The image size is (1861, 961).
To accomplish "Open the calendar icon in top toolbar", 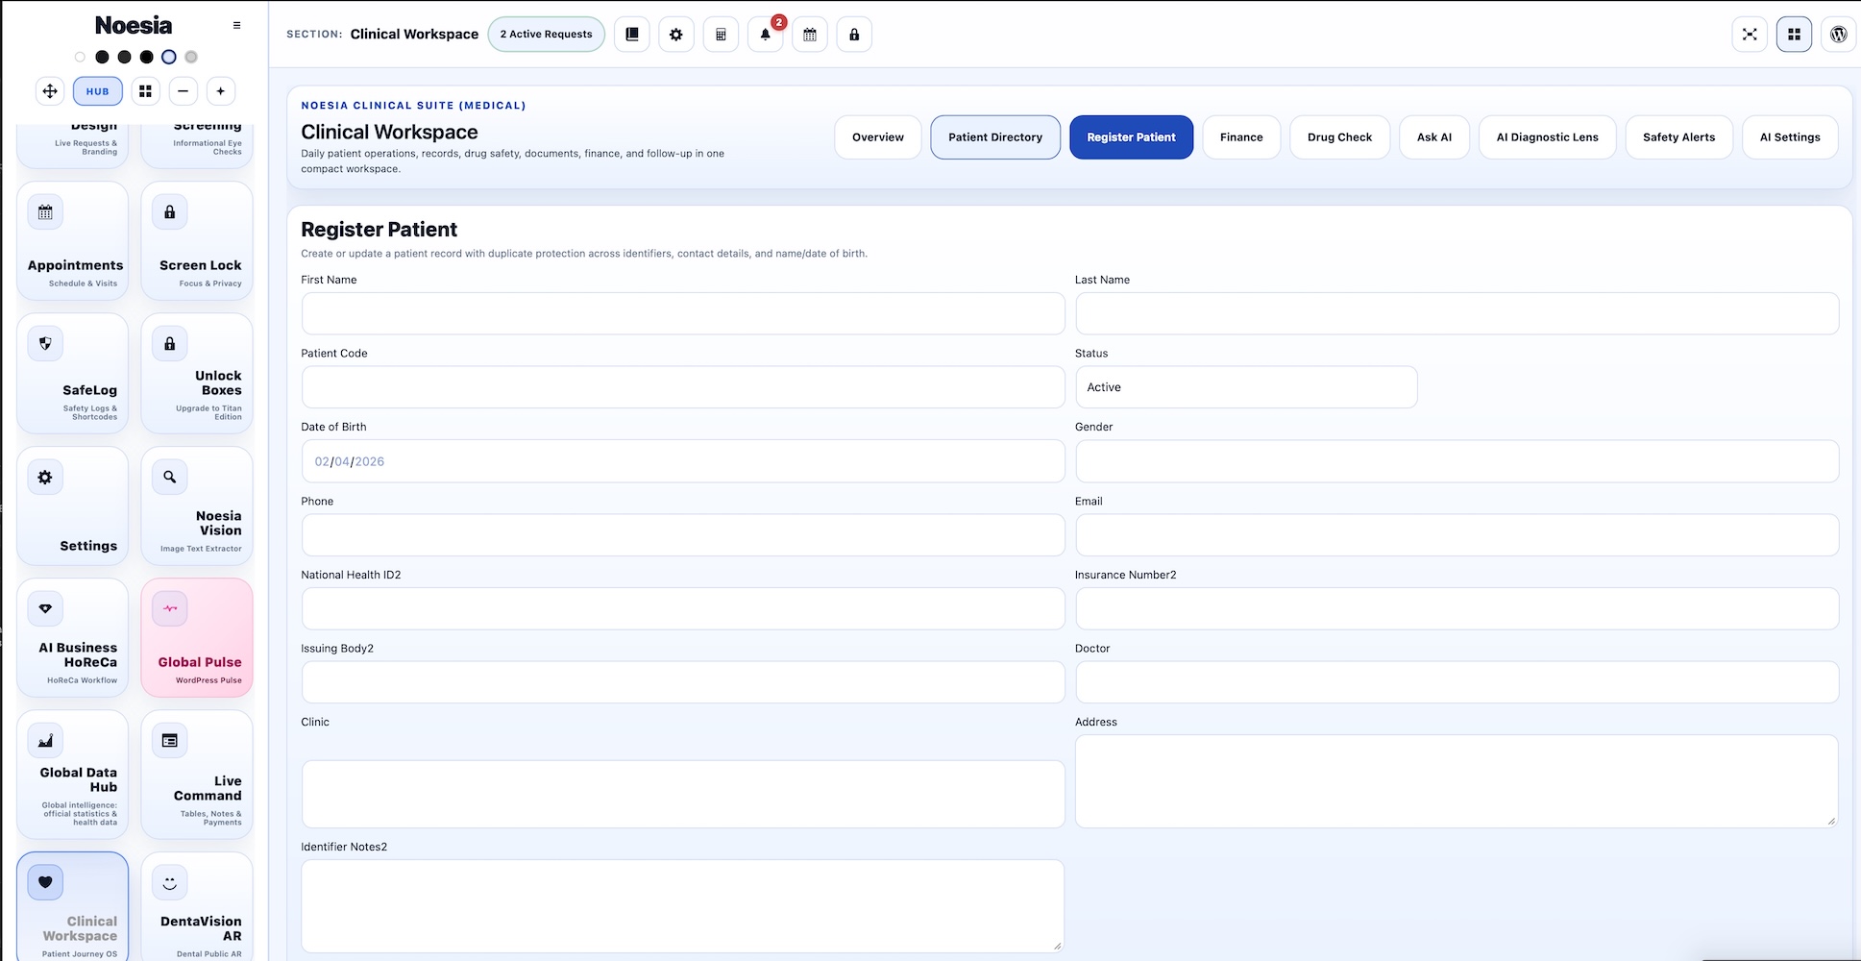I will pos(810,35).
